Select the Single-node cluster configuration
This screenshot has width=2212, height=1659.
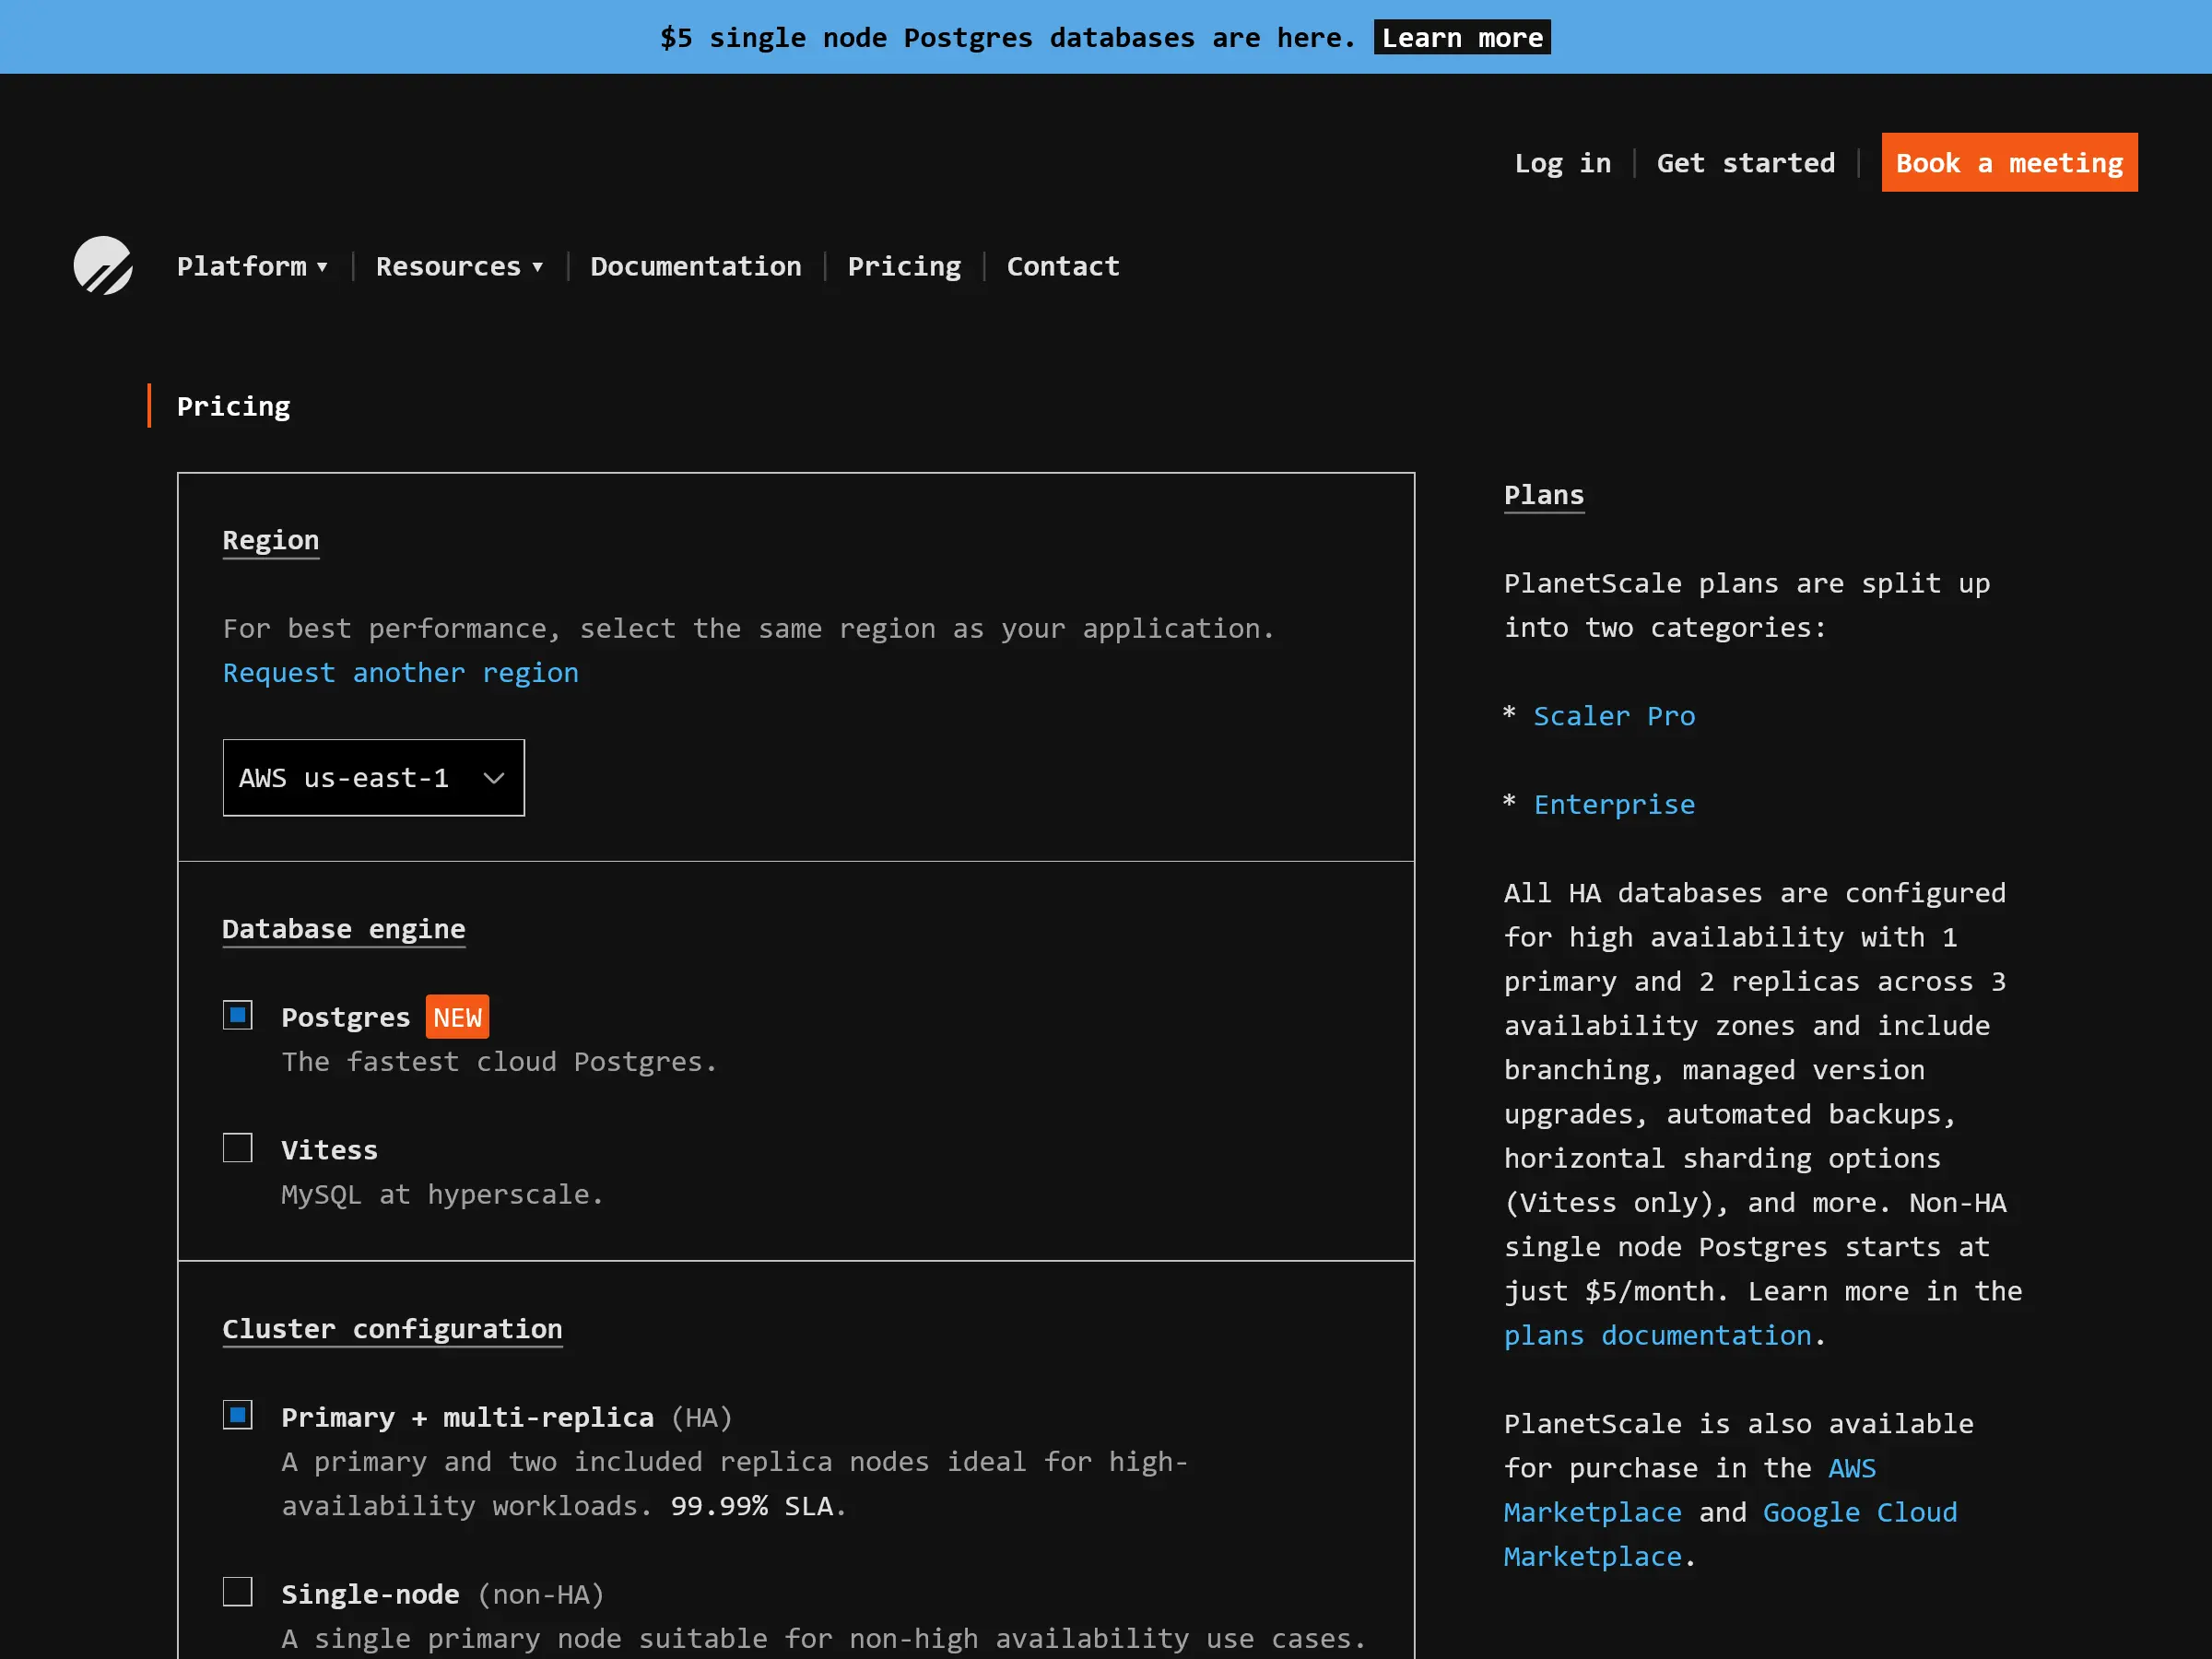[x=238, y=1592]
